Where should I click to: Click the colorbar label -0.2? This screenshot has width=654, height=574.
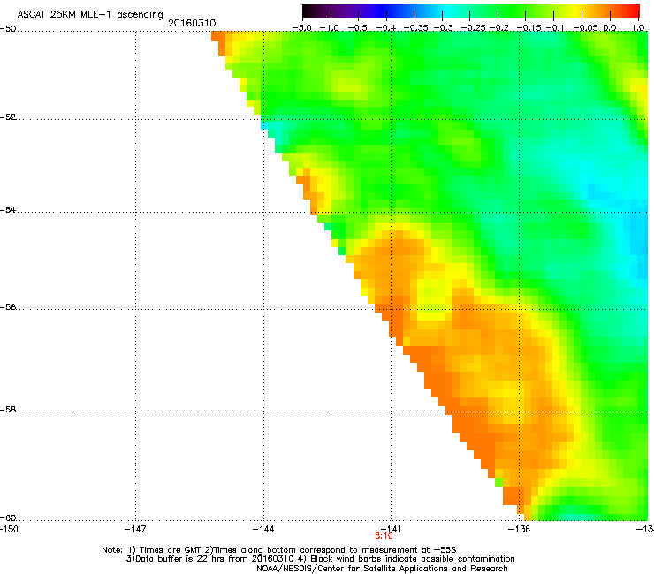[x=498, y=28]
